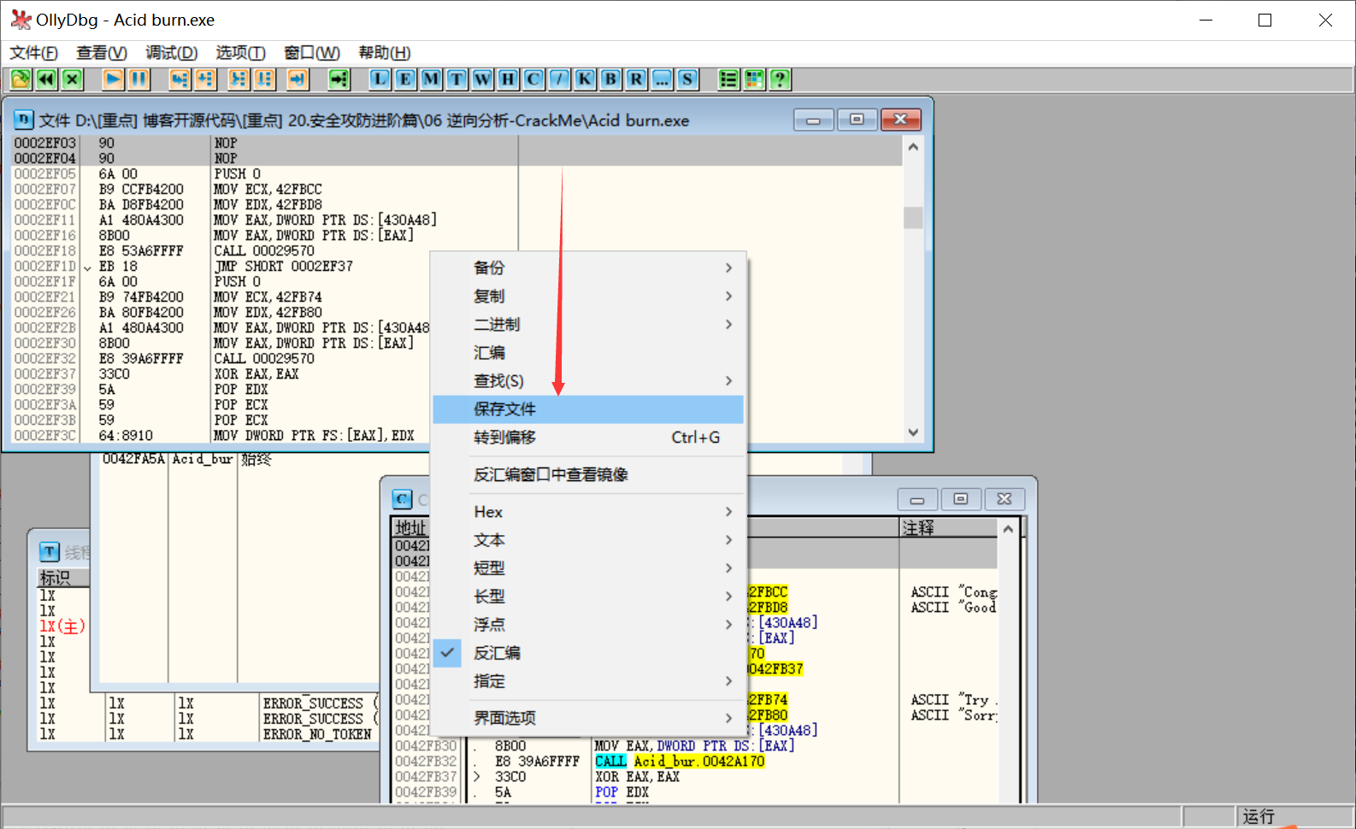
Task: Expand the 界面选项 submenu
Action: click(x=588, y=718)
